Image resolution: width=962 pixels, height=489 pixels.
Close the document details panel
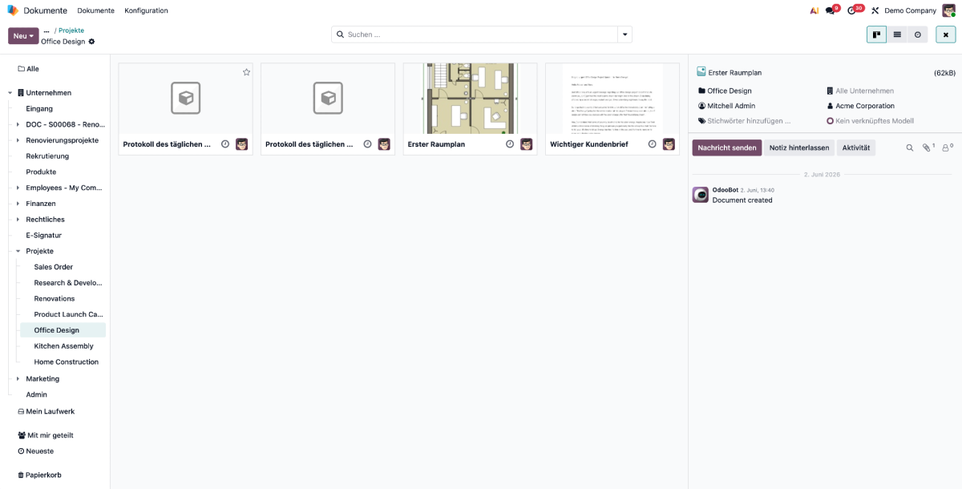[945, 34]
